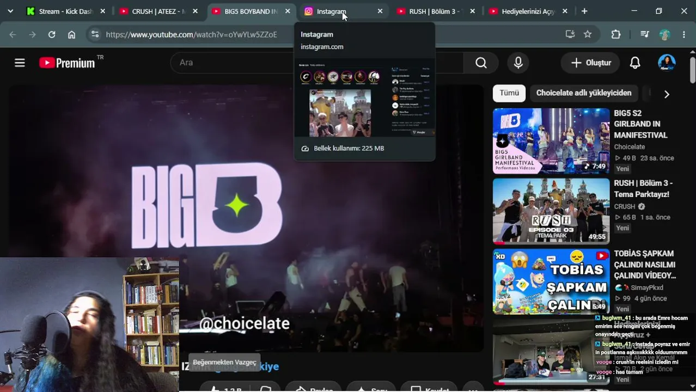Click the main video player to pause
696x392 pixels.
pos(246,218)
